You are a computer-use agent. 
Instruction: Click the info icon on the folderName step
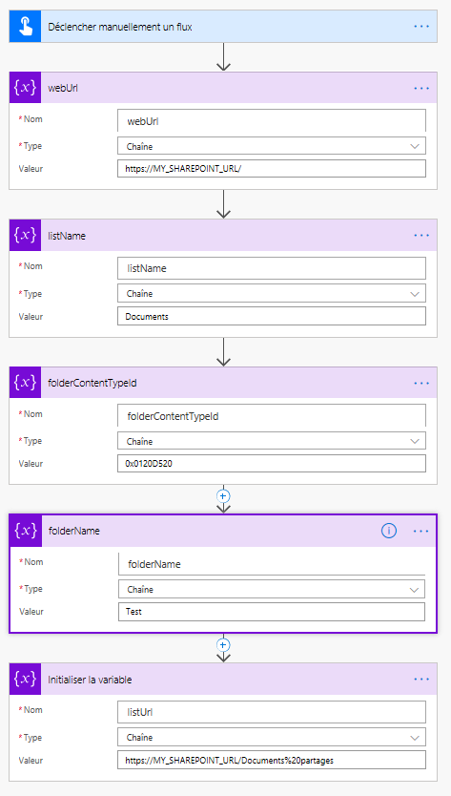point(389,531)
